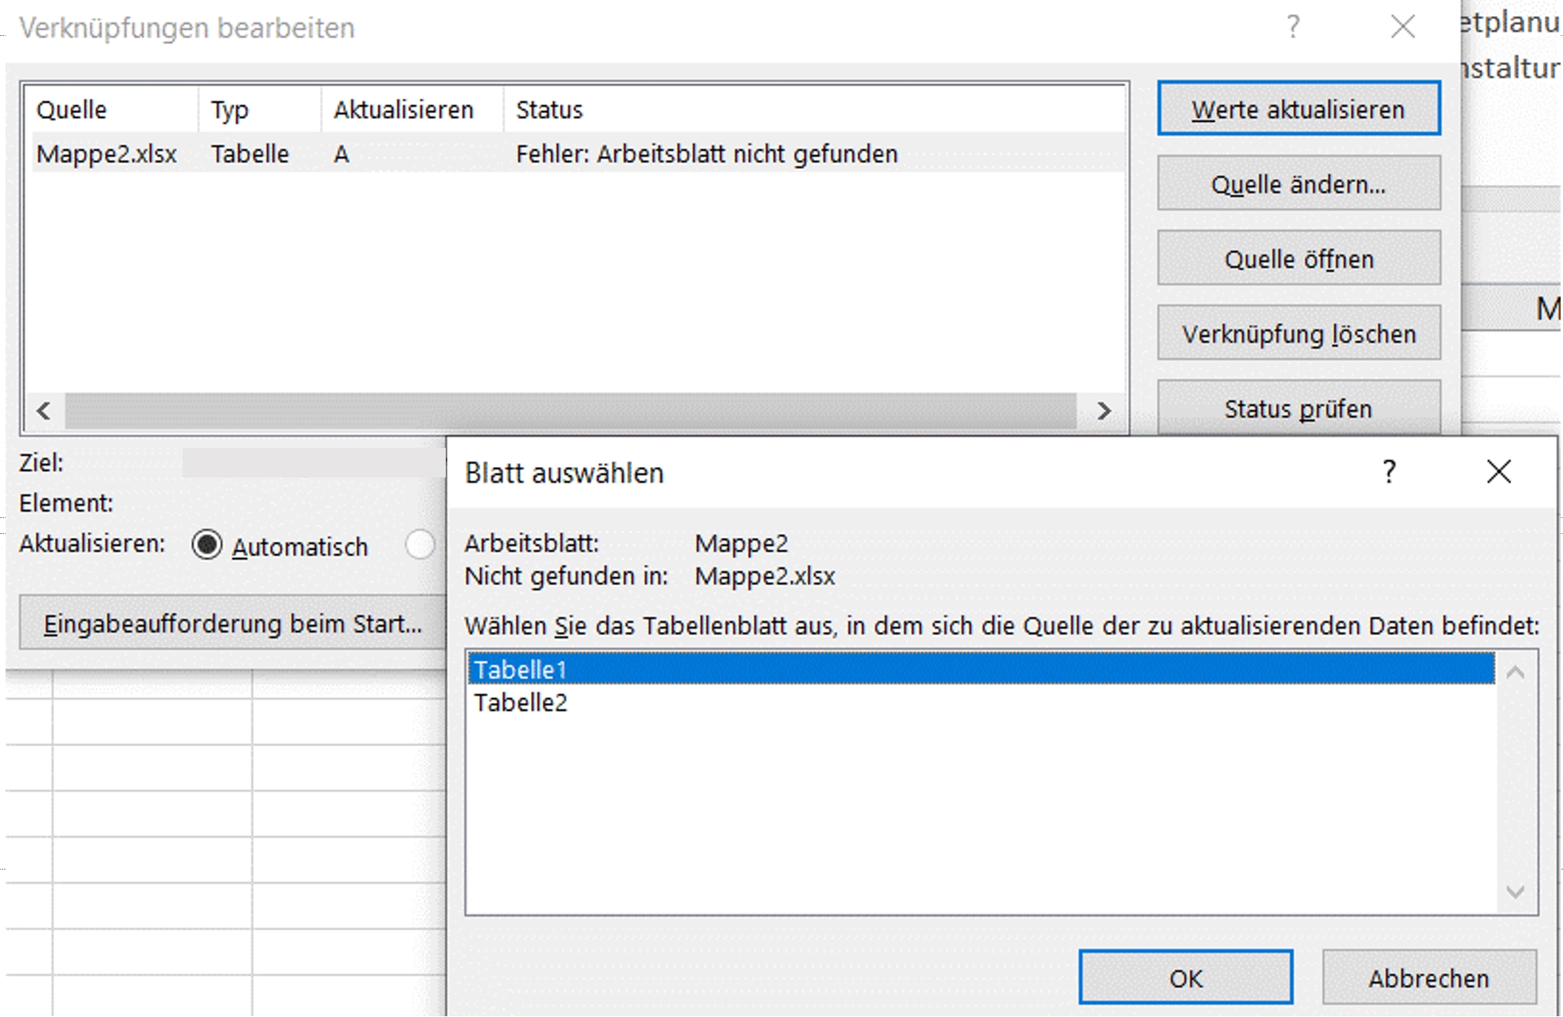Click the left scroll arrow under the link list
This screenshot has width=1563, height=1017.
(x=44, y=412)
